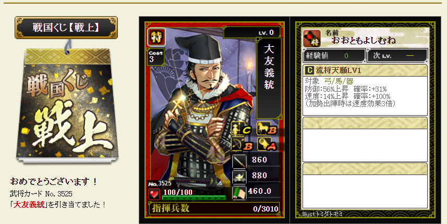Screen dimensions: 447x224
Task: Click the 大友義統 red name link
Action: click(29, 204)
